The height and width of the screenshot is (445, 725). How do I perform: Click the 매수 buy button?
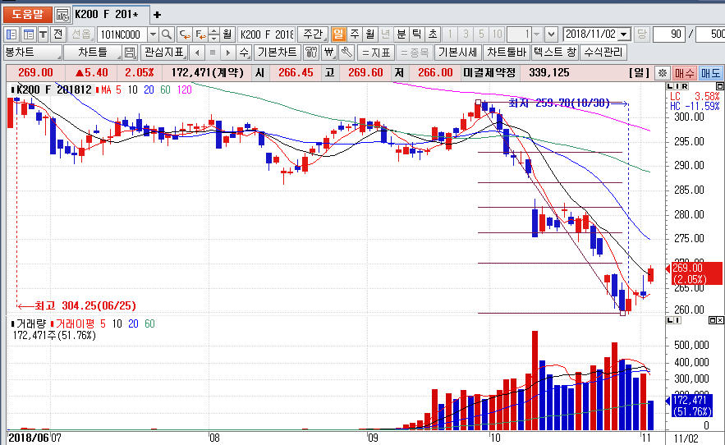(685, 73)
